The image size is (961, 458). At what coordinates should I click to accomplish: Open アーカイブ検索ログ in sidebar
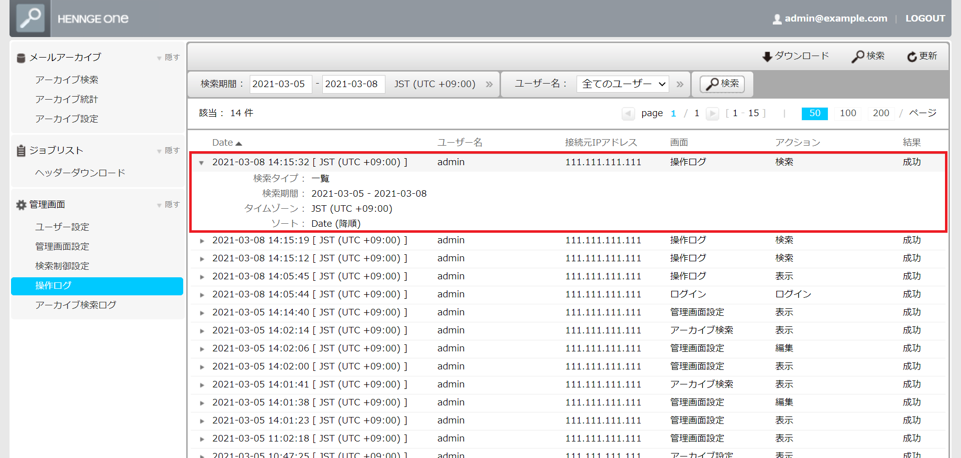pyautogui.click(x=76, y=305)
